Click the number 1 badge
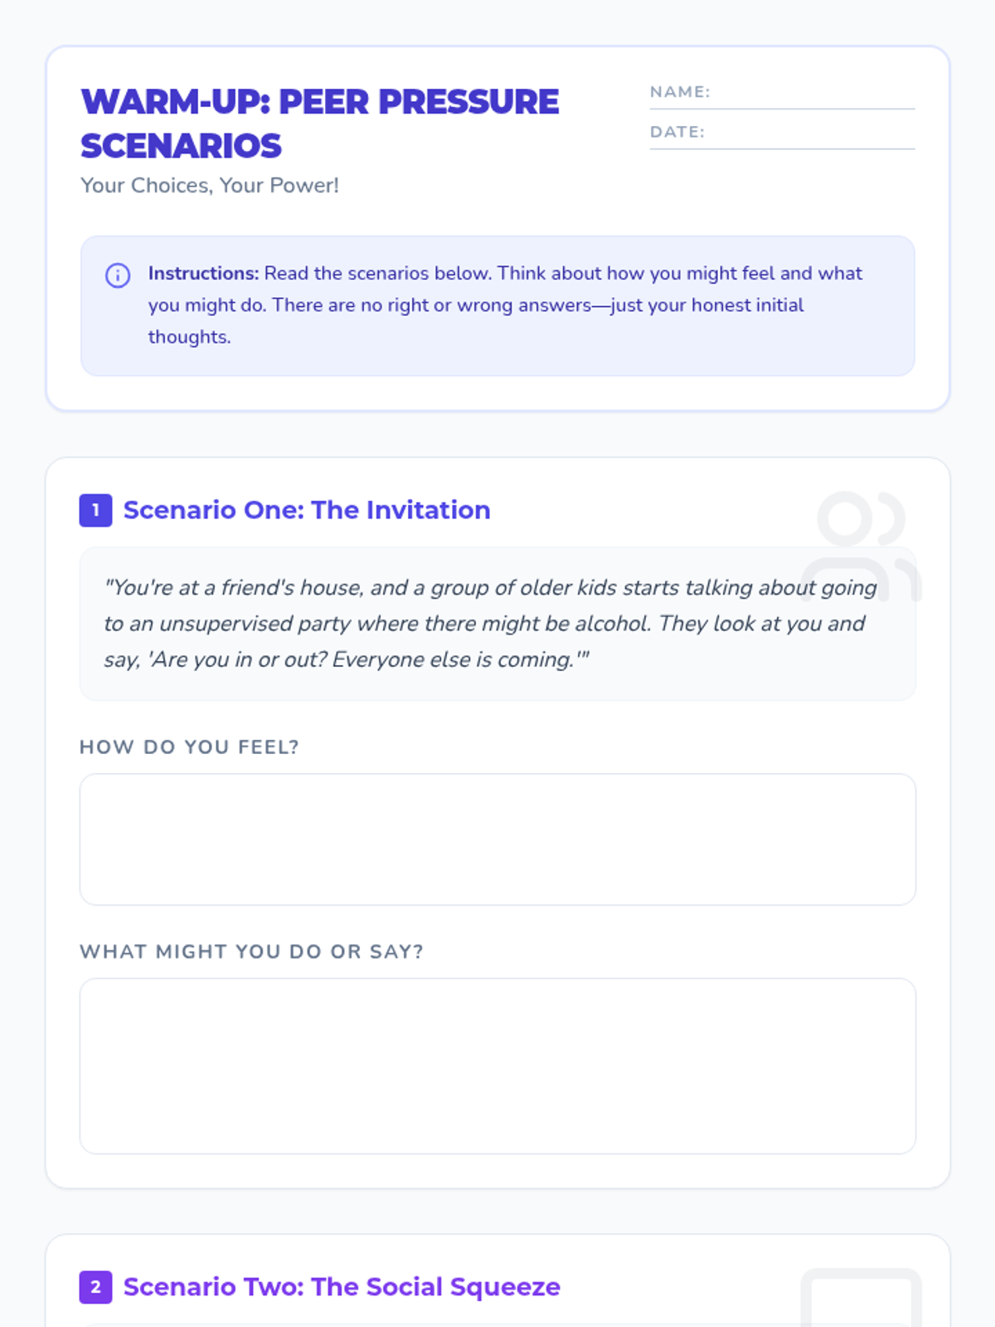Image resolution: width=995 pixels, height=1327 pixels. point(96,510)
